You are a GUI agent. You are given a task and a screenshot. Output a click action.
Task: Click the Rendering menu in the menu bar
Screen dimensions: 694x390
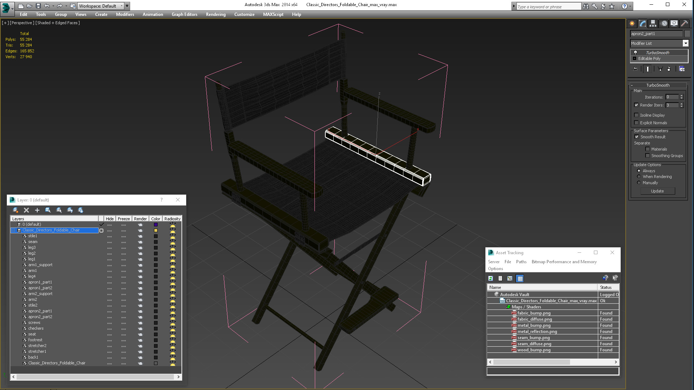click(215, 14)
